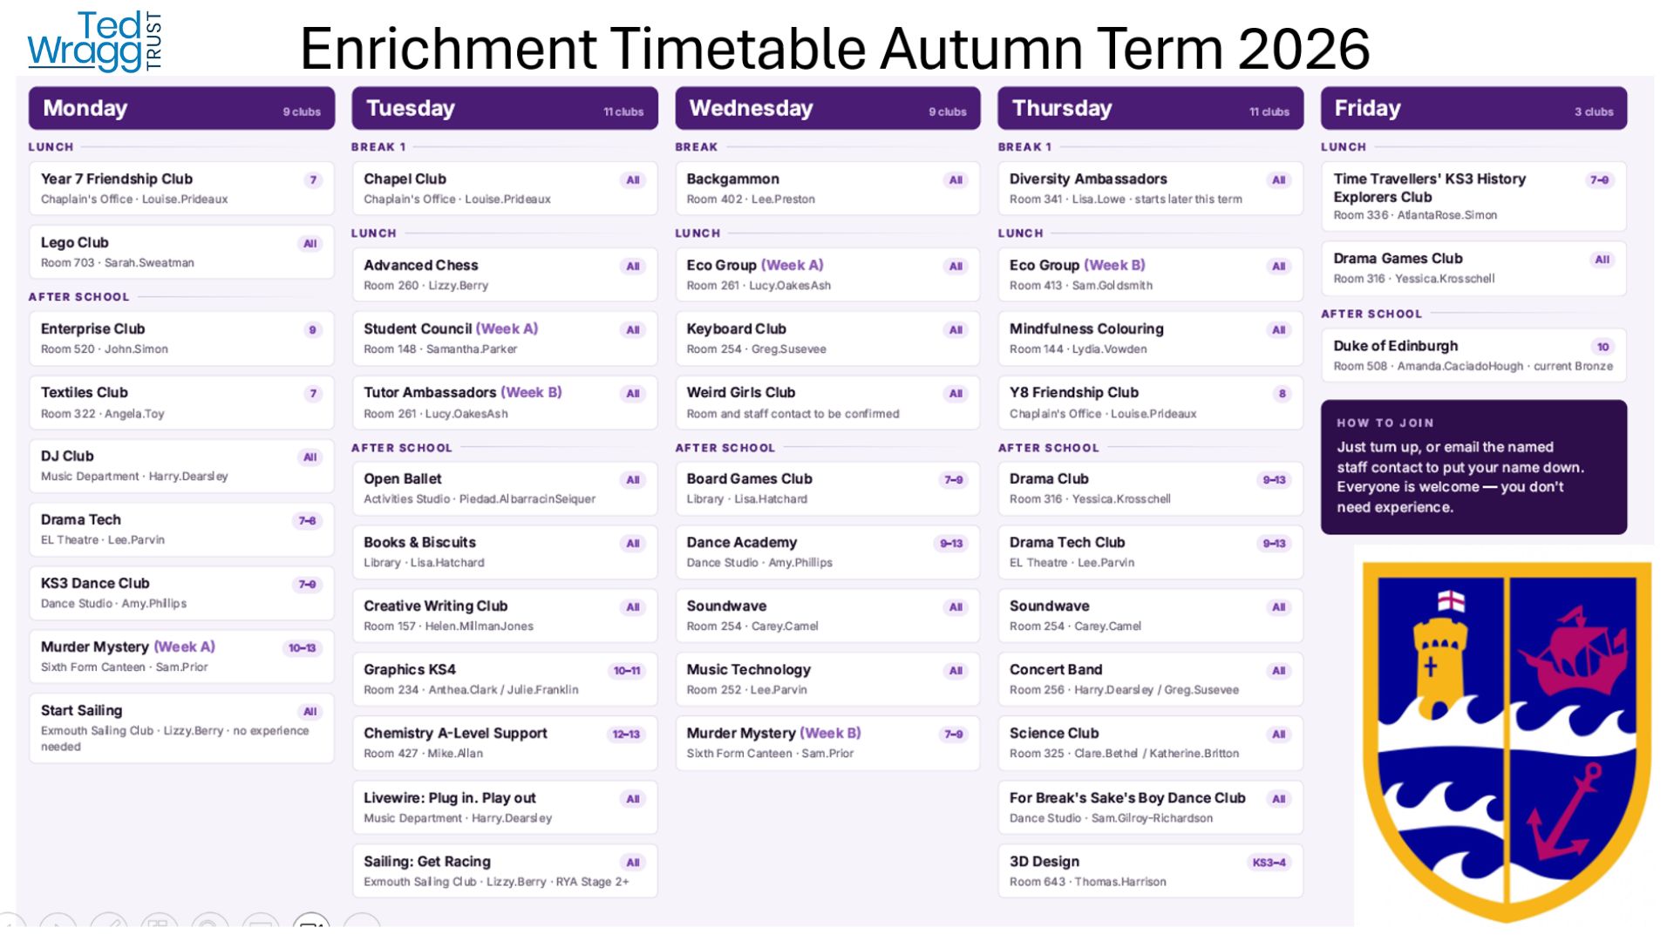Click the Duke of Edinburgh card
The height and width of the screenshot is (941, 1674).
coord(1473,355)
